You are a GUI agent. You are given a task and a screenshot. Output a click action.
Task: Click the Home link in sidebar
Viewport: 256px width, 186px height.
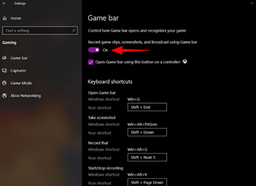point(16,18)
